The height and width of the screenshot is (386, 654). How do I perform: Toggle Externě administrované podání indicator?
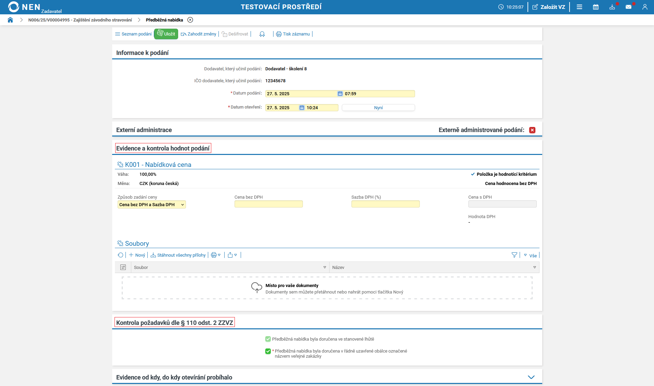532,130
